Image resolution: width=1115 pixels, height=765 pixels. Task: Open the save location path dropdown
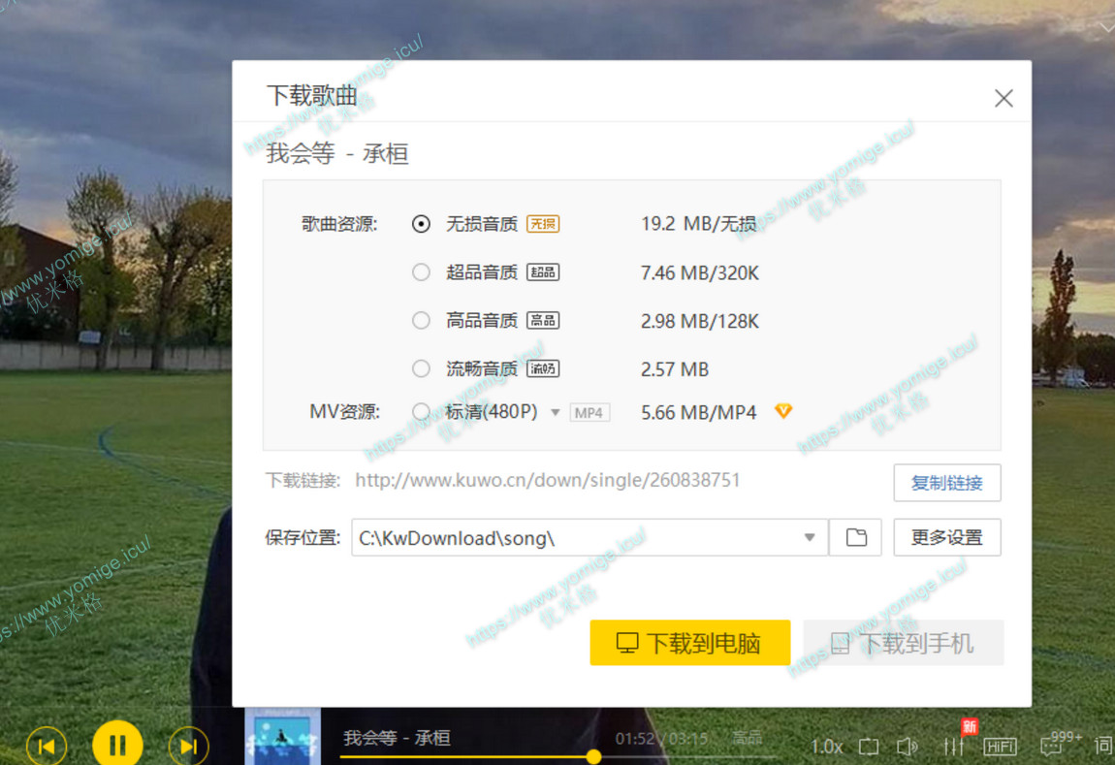810,537
